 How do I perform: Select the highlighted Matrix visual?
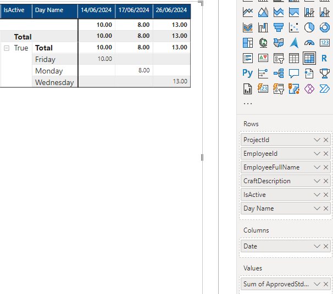309,58
